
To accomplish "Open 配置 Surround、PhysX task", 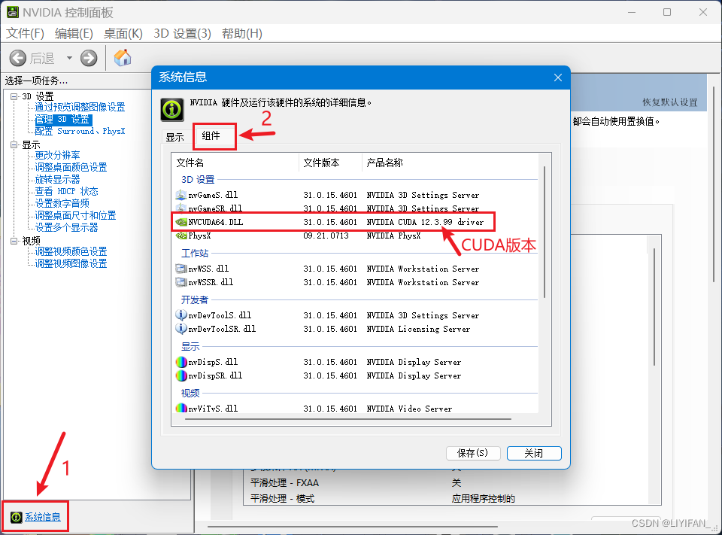I will [80, 132].
